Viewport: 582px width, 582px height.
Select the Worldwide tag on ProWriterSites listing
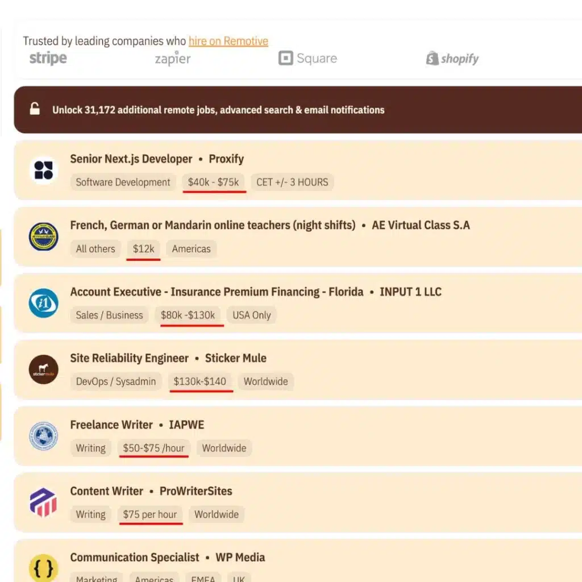click(217, 514)
